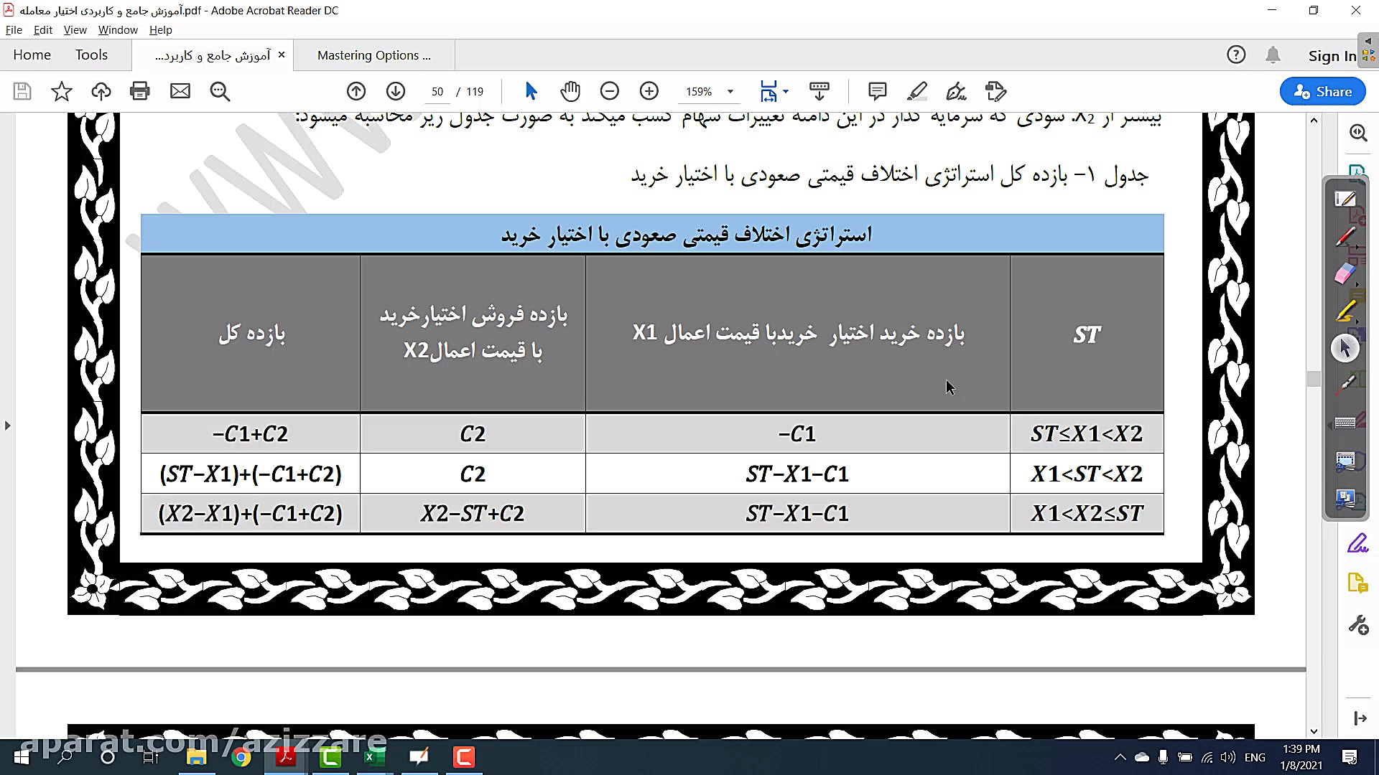Switch to Mastering Options tab

pos(373,55)
